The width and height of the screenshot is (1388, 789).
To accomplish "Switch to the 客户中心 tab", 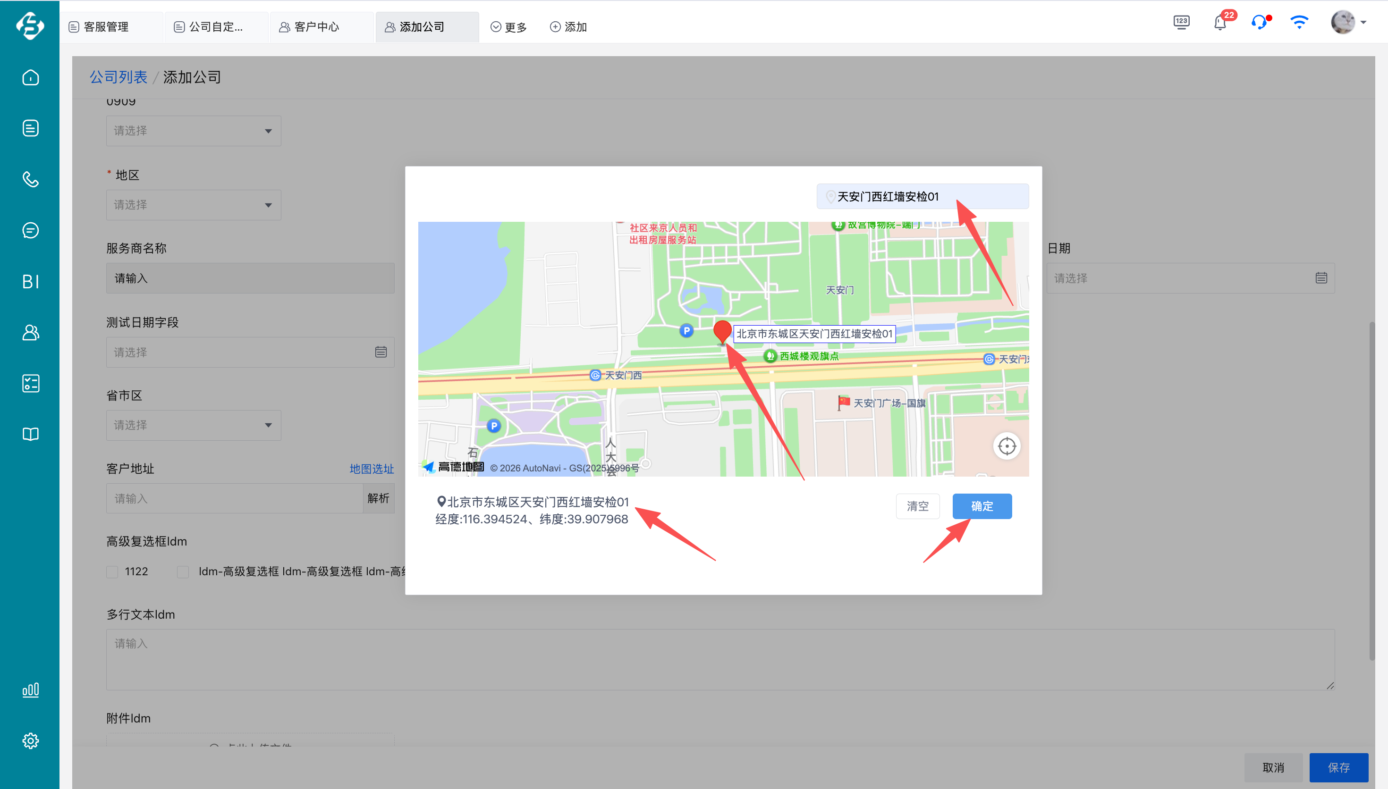I will click(x=316, y=27).
